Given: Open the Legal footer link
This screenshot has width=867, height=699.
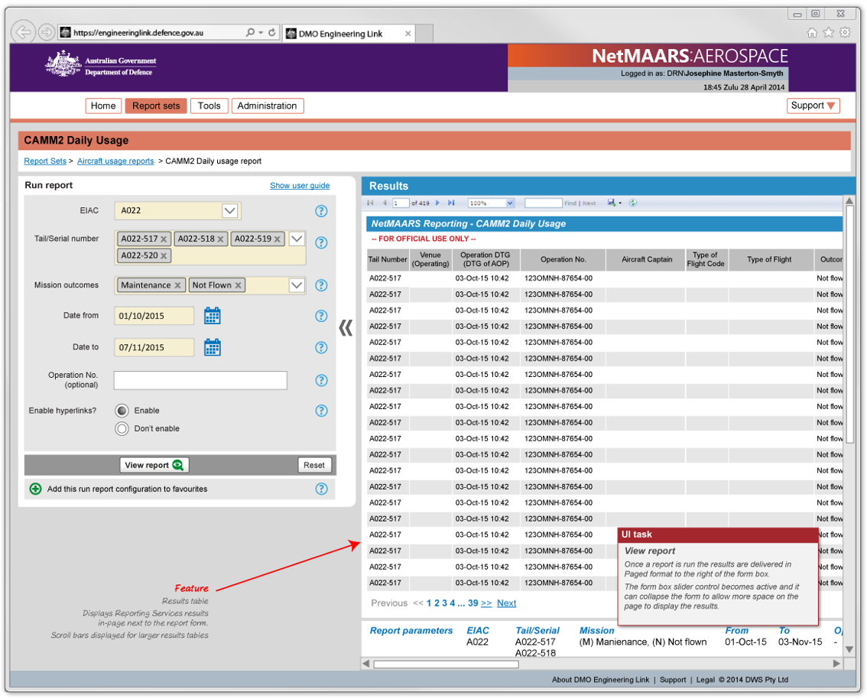Looking at the screenshot, I should [705, 680].
